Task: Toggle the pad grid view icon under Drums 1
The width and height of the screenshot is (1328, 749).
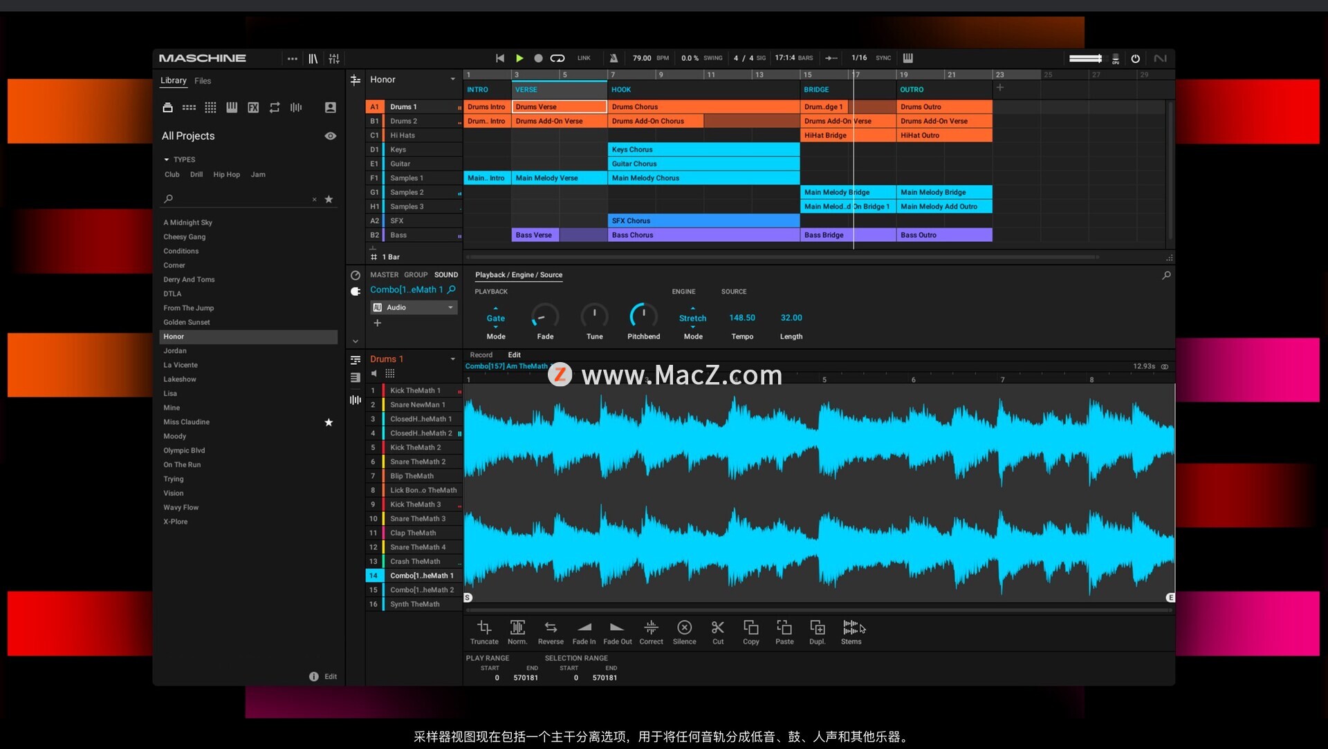Action: coord(390,374)
